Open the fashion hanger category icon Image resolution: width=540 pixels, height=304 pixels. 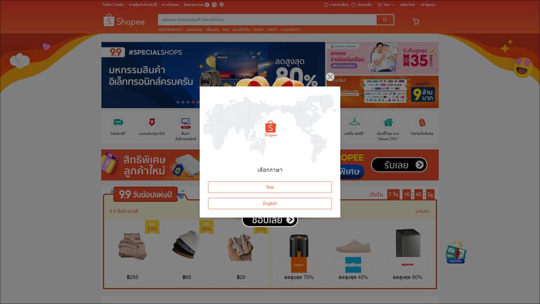(x=354, y=122)
